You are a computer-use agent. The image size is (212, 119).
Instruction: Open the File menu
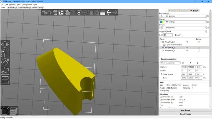click(x=2, y=5)
